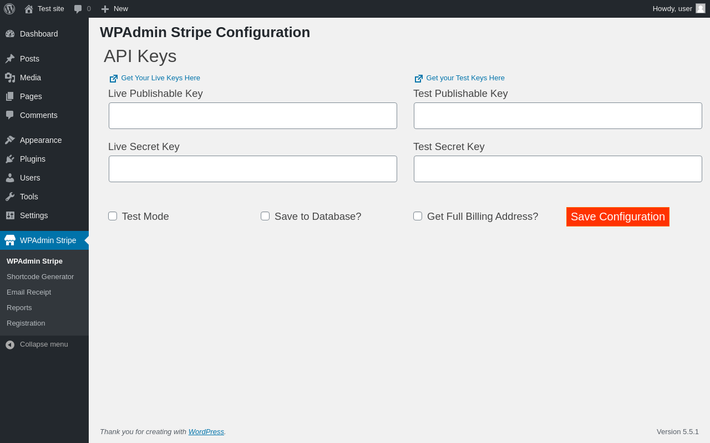The width and height of the screenshot is (710, 443).
Task: Open the Test site home icon
Action: click(29, 9)
